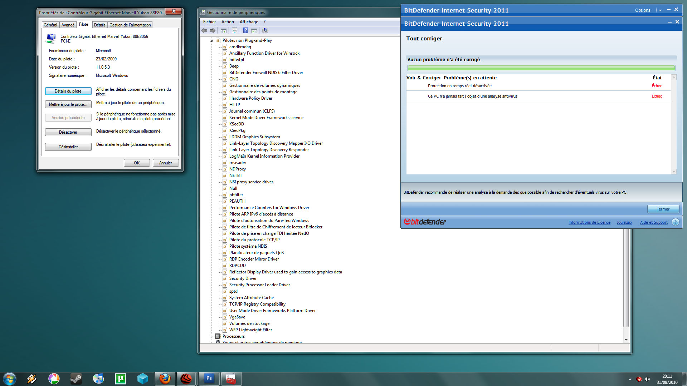Viewport: 687px width, 386px height.
Task: Click the network adapter icon in properties dialog
Action: point(51,38)
